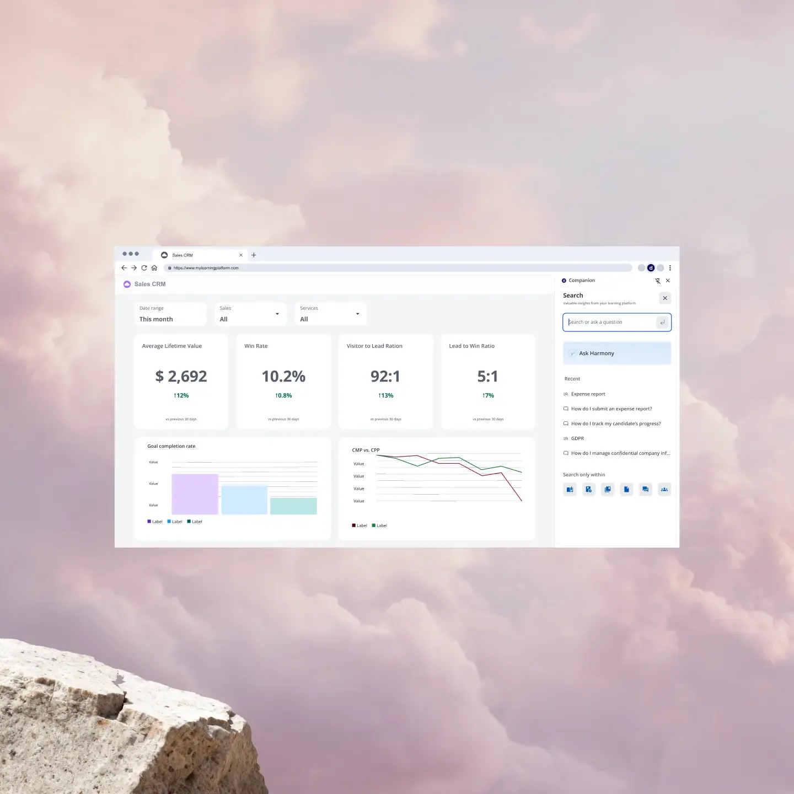Filter search by group members icon

[x=664, y=489]
